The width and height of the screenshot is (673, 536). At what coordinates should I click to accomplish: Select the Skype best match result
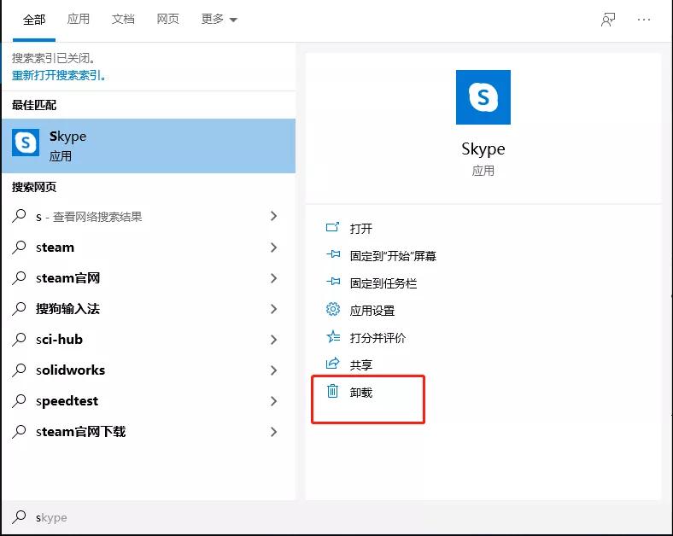pos(149,146)
